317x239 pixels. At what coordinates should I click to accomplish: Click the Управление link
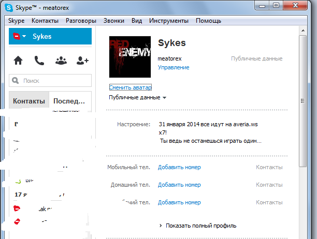pos(173,67)
